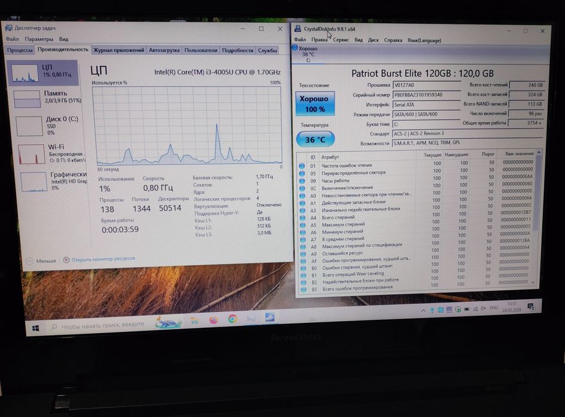Open File Explorer from the taskbar
The height and width of the screenshot is (417, 565).
coord(194,320)
